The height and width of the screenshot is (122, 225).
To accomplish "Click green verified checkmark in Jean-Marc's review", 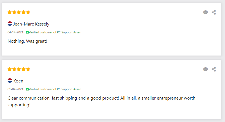I will point(27,32).
